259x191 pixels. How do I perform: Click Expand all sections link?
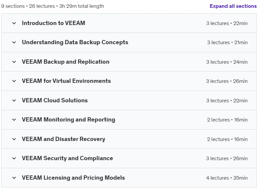coord(233,6)
